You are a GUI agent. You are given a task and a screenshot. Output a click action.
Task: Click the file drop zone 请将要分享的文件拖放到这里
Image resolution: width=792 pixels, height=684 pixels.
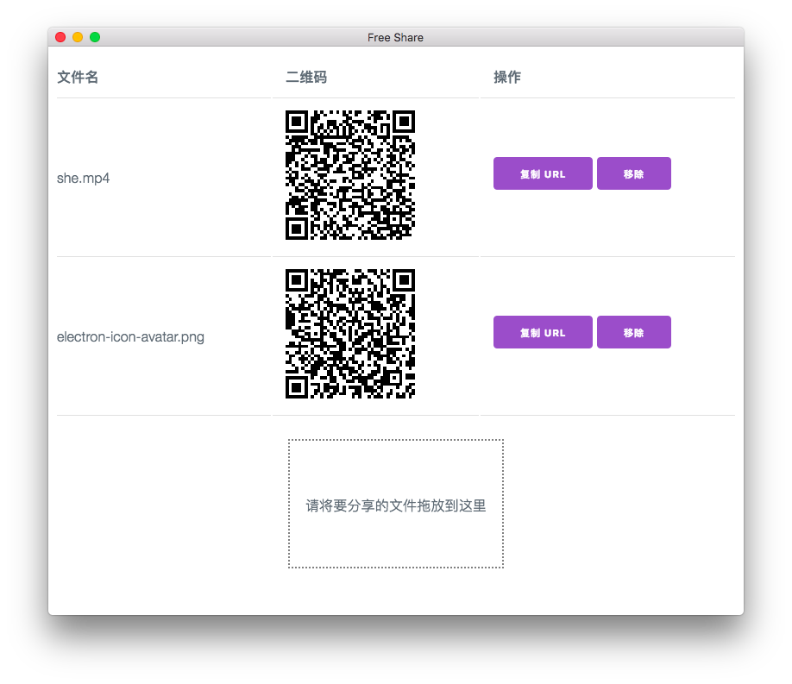396,504
